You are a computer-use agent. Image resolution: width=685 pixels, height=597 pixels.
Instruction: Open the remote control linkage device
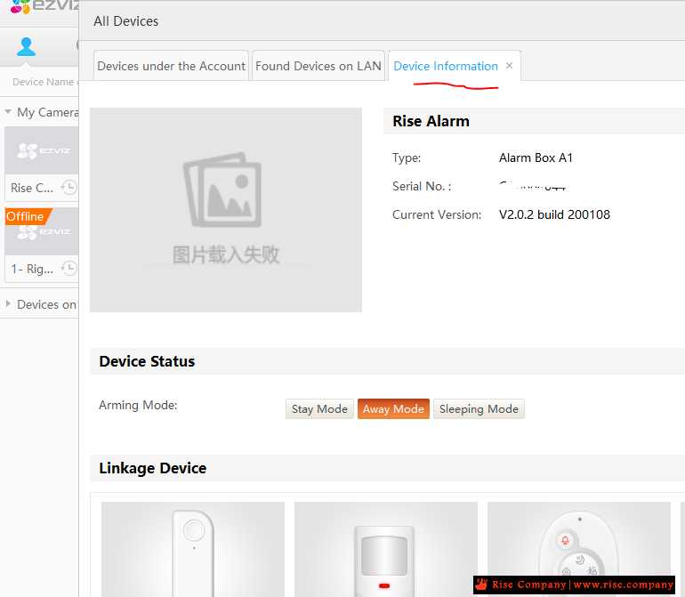tap(579, 549)
